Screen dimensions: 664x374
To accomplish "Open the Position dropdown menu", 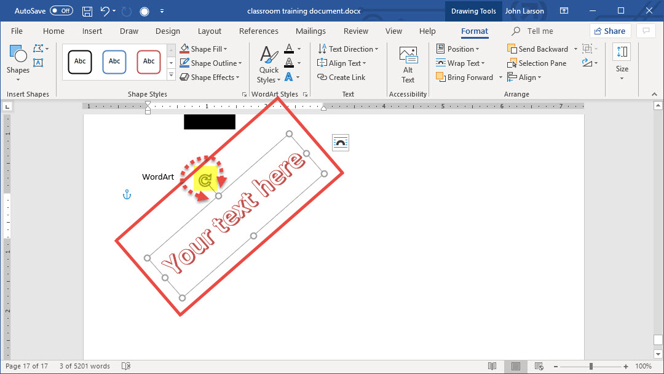I will coord(458,49).
